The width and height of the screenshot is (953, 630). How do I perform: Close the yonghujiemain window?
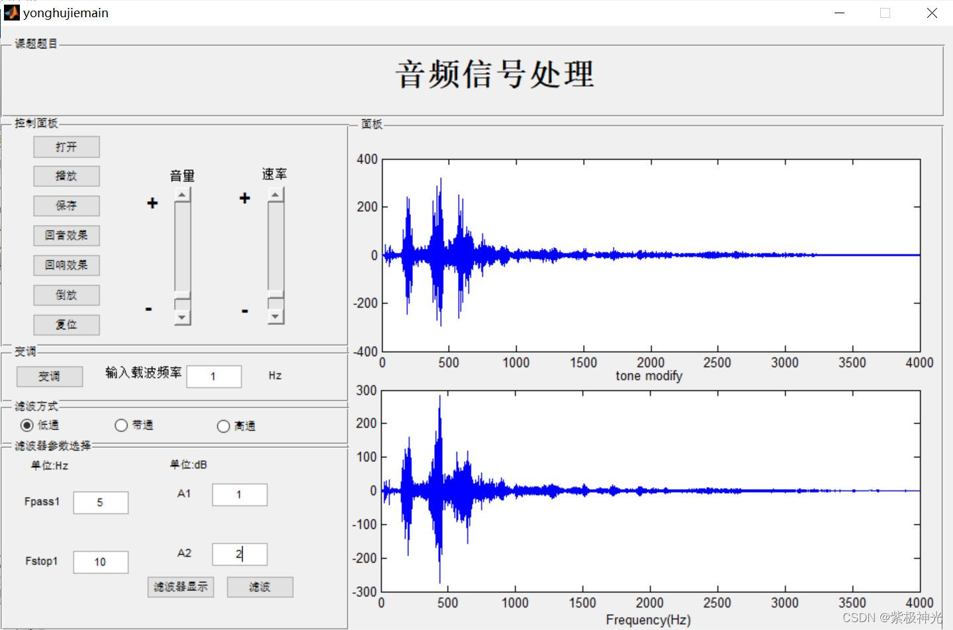(x=932, y=13)
